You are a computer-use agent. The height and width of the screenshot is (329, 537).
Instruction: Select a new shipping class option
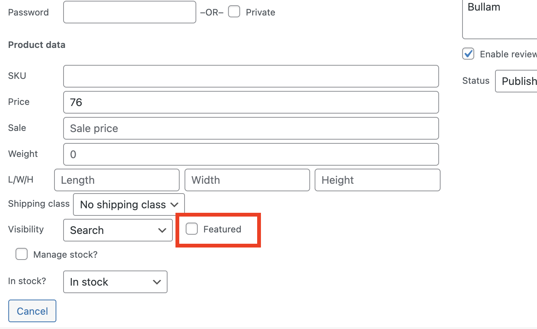click(x=128, y=204)
